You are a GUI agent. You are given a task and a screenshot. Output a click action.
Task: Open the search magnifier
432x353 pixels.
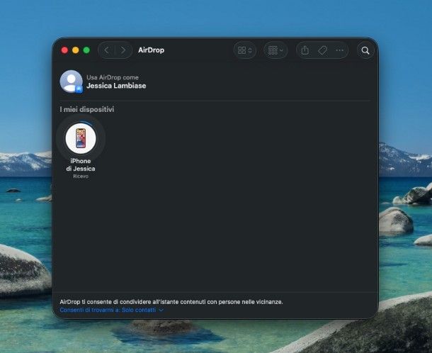click(365, 50)
